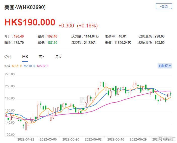Click the 2022-06-29 date axis label
The height and width of the screenshot is (143, 177).
pyautogui.click(x=138, y=139)
